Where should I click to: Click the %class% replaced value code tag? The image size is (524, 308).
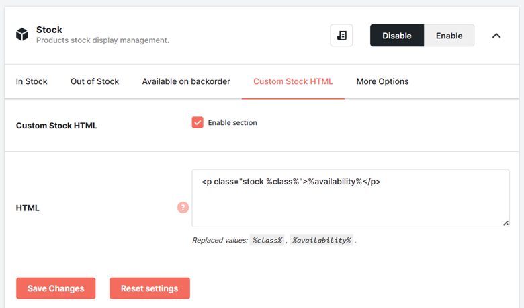tap(267, 240)
